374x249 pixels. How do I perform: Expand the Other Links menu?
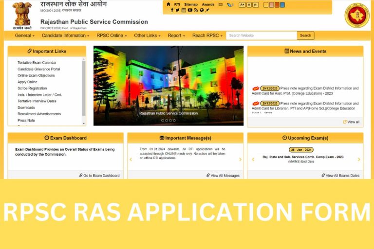147,36
